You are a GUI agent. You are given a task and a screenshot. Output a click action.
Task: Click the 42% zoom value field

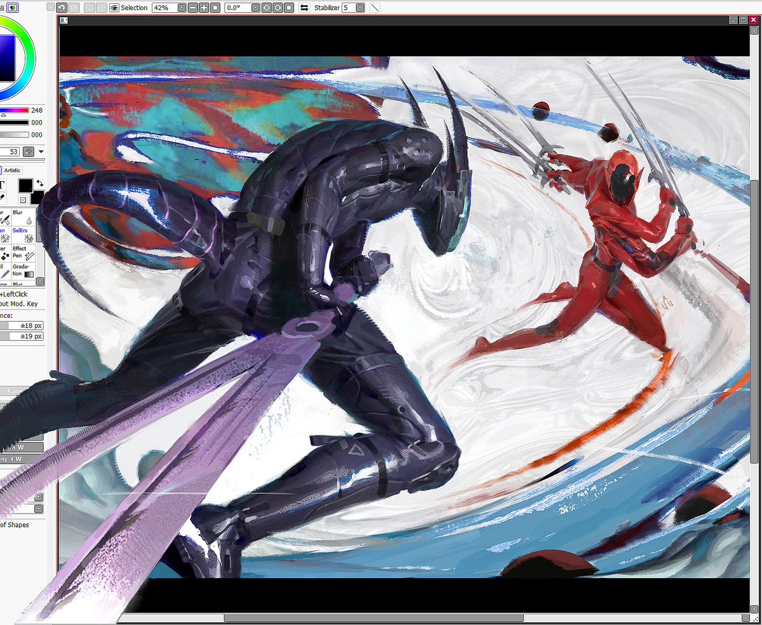coord(164,8)
